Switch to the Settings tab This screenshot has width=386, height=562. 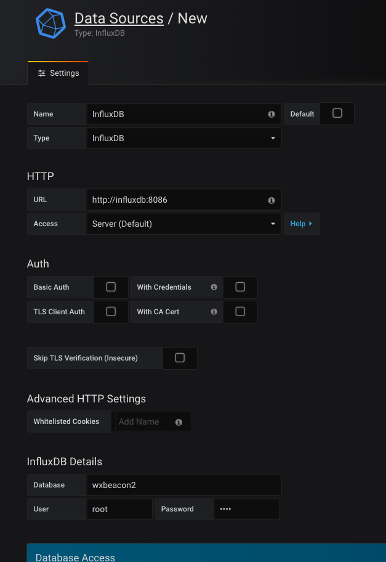point(58,73)
